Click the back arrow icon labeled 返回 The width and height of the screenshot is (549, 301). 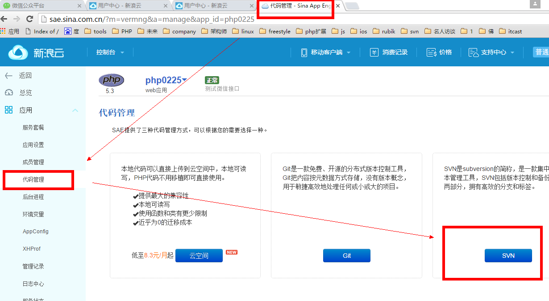tap(8, 76)
